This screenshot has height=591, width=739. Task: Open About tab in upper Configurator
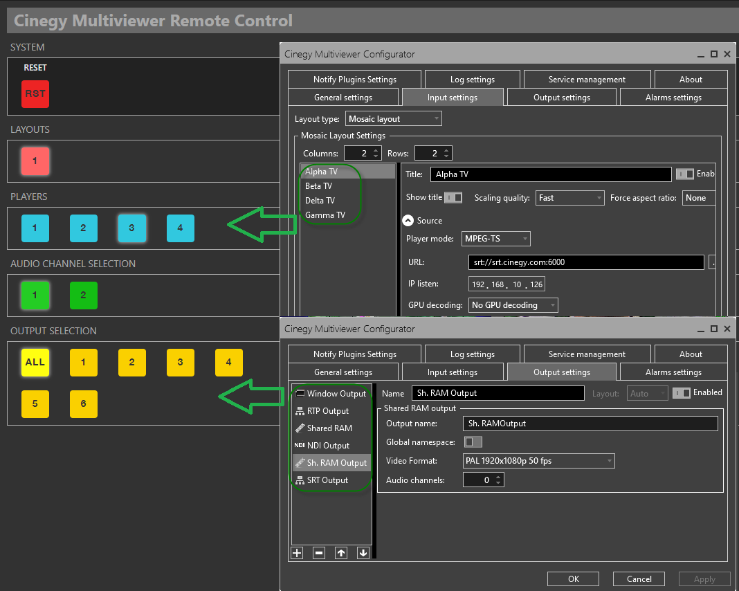point(691,79)
